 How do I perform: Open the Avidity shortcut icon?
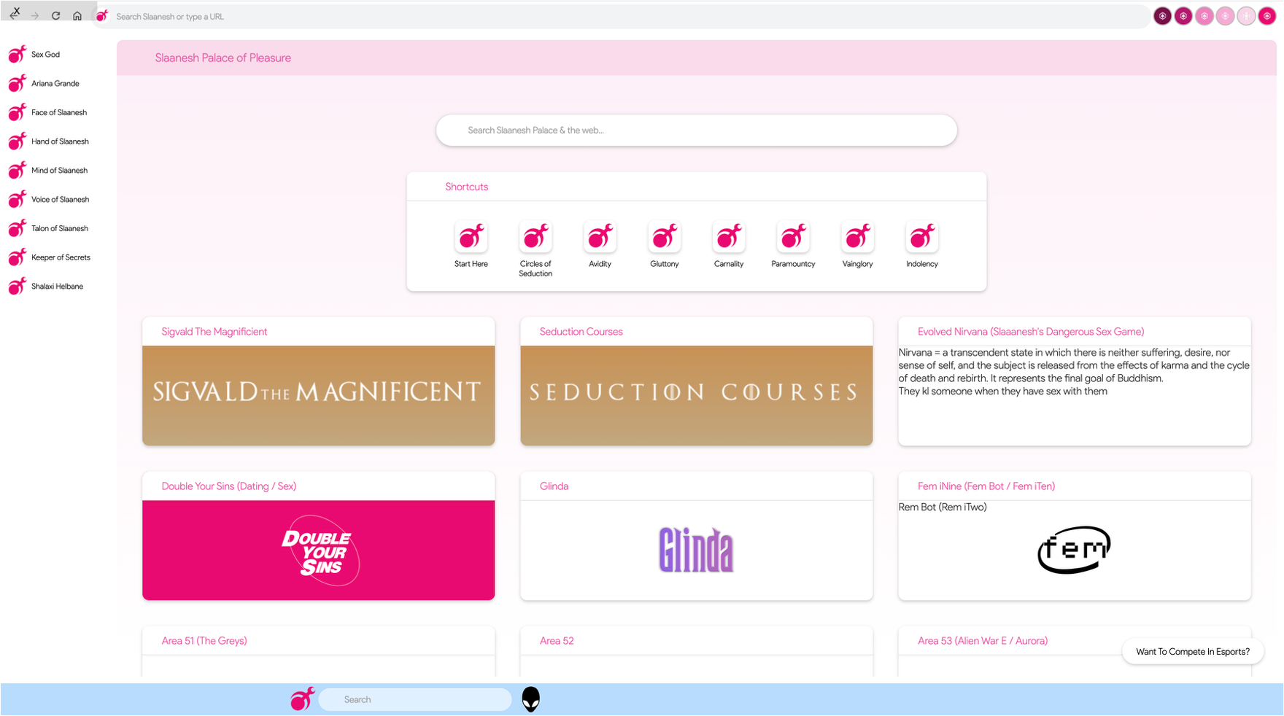pos(600,236)
